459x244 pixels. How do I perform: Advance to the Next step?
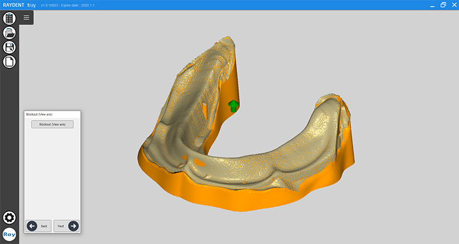[x=66, y=226]
